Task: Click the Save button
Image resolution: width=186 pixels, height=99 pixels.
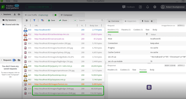Action: tap(51, 20)
